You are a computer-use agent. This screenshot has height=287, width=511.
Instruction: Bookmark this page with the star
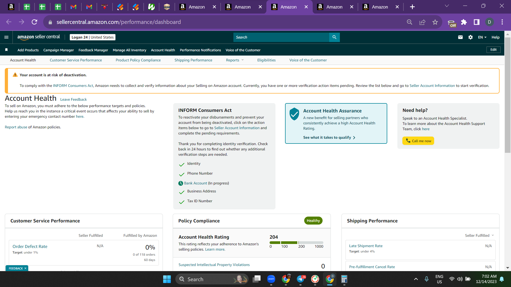pos(435,22)
